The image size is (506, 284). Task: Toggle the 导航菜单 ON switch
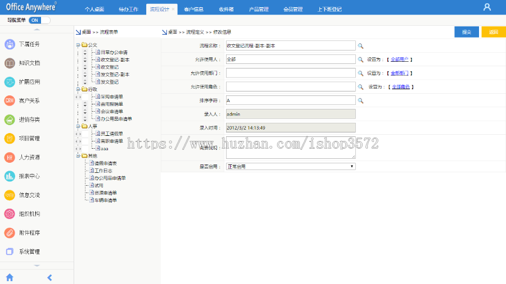pyautogui.click(x=39, y=20)
